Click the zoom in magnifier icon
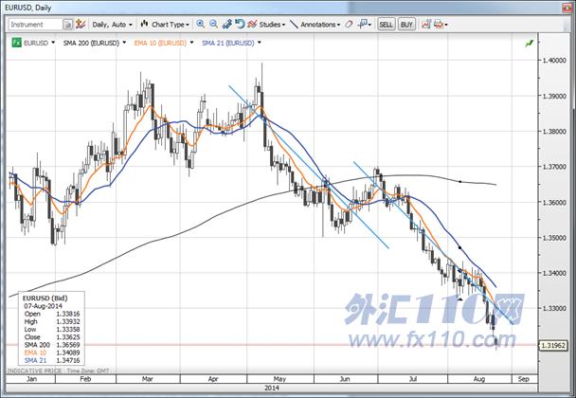Screen dimensions: 576x398 200,25
